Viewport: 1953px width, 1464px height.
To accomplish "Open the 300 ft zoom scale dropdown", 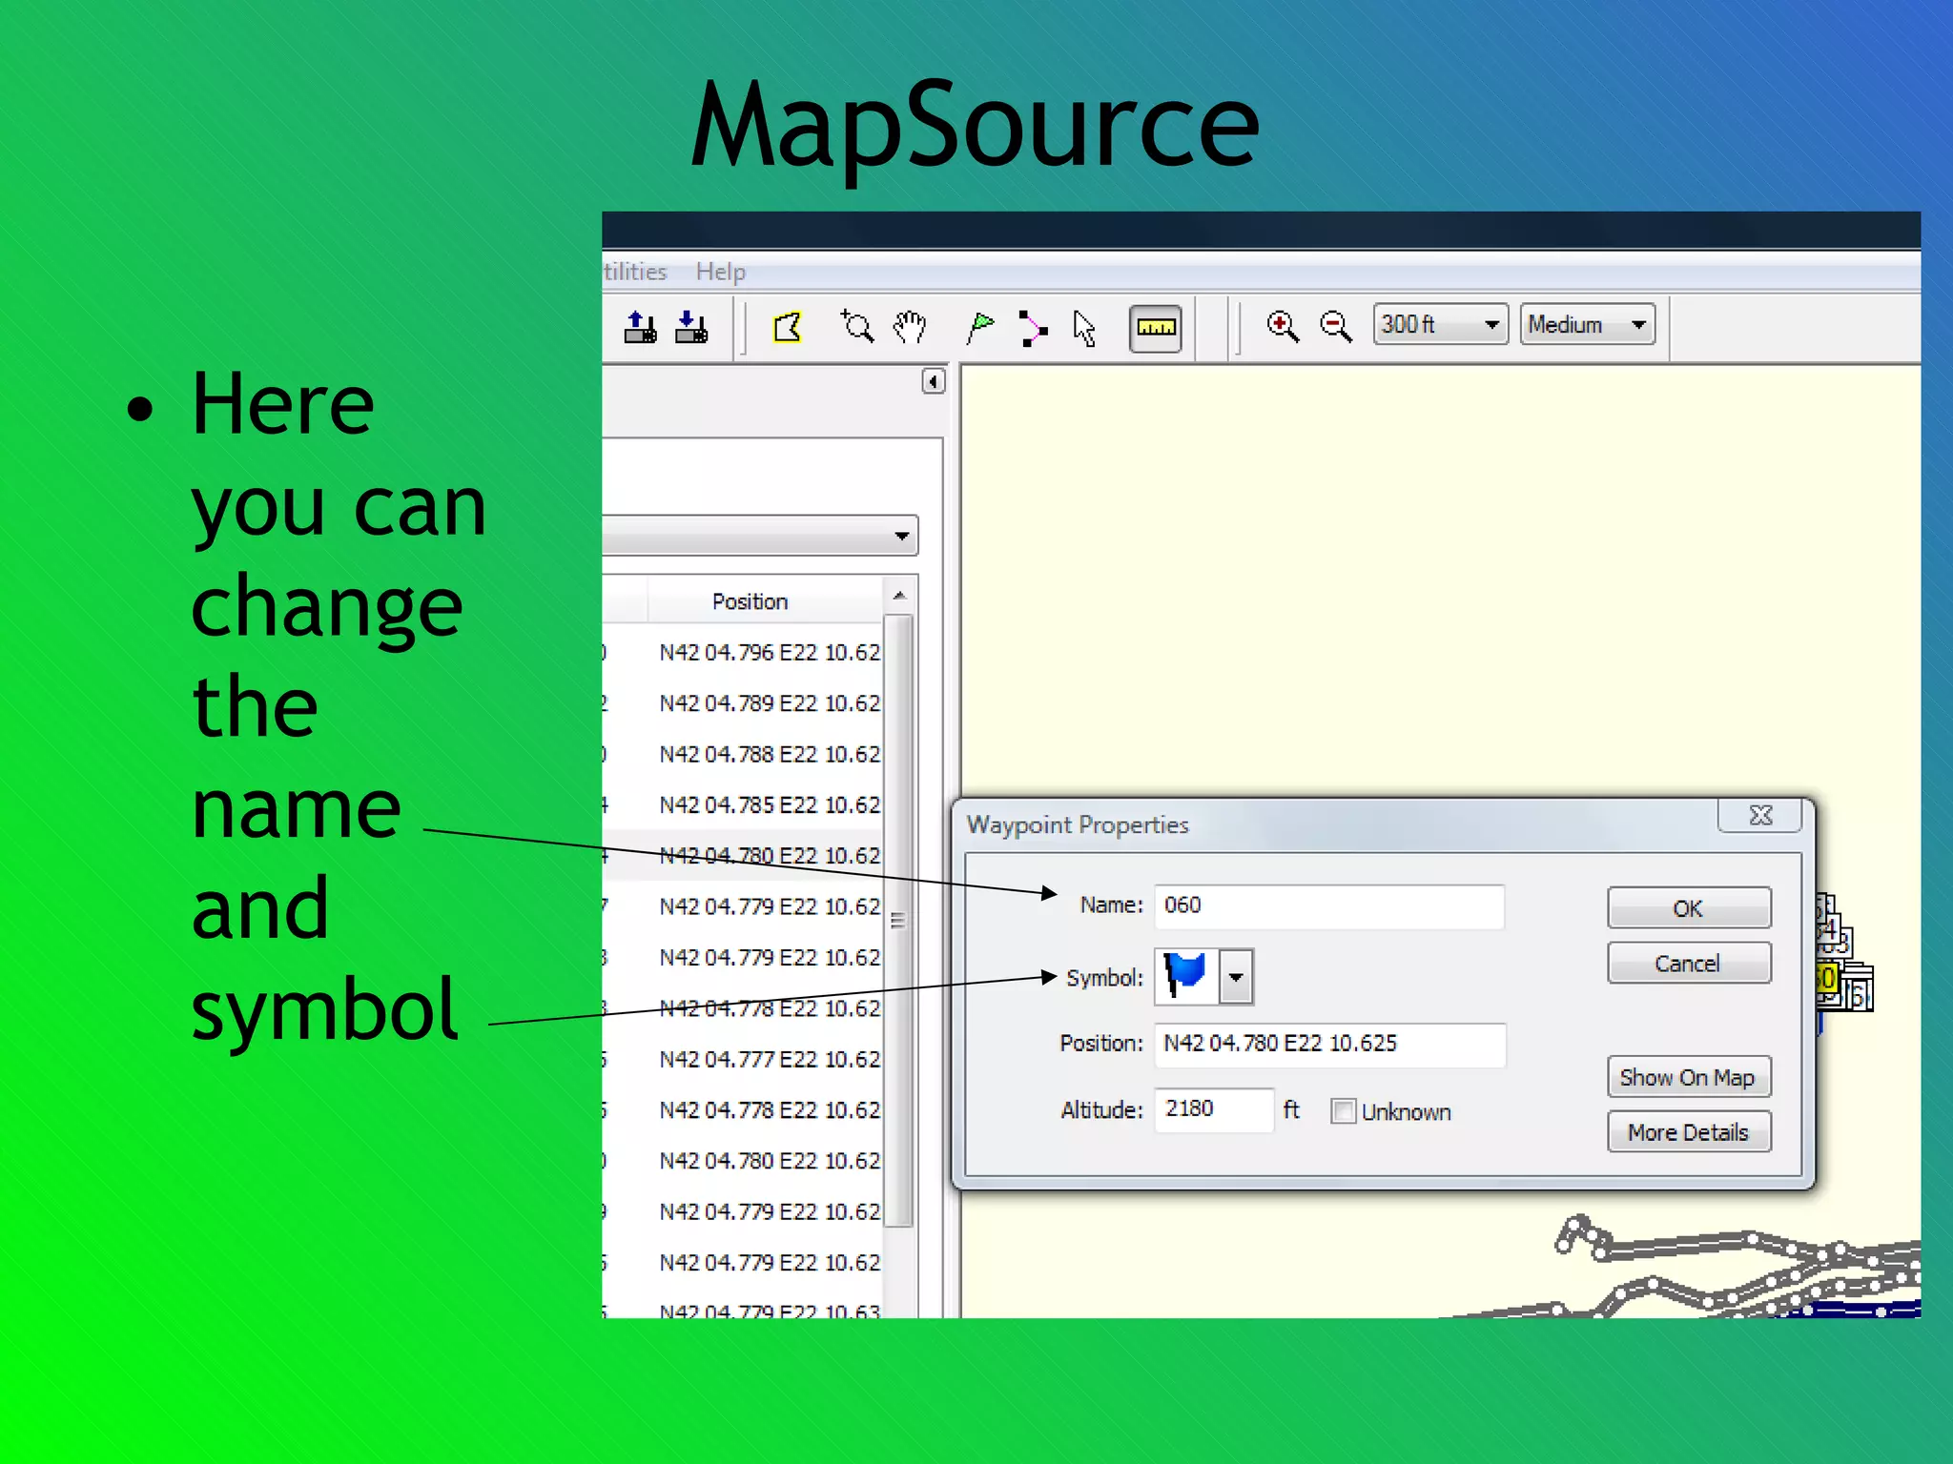I will click(1440, 325).
